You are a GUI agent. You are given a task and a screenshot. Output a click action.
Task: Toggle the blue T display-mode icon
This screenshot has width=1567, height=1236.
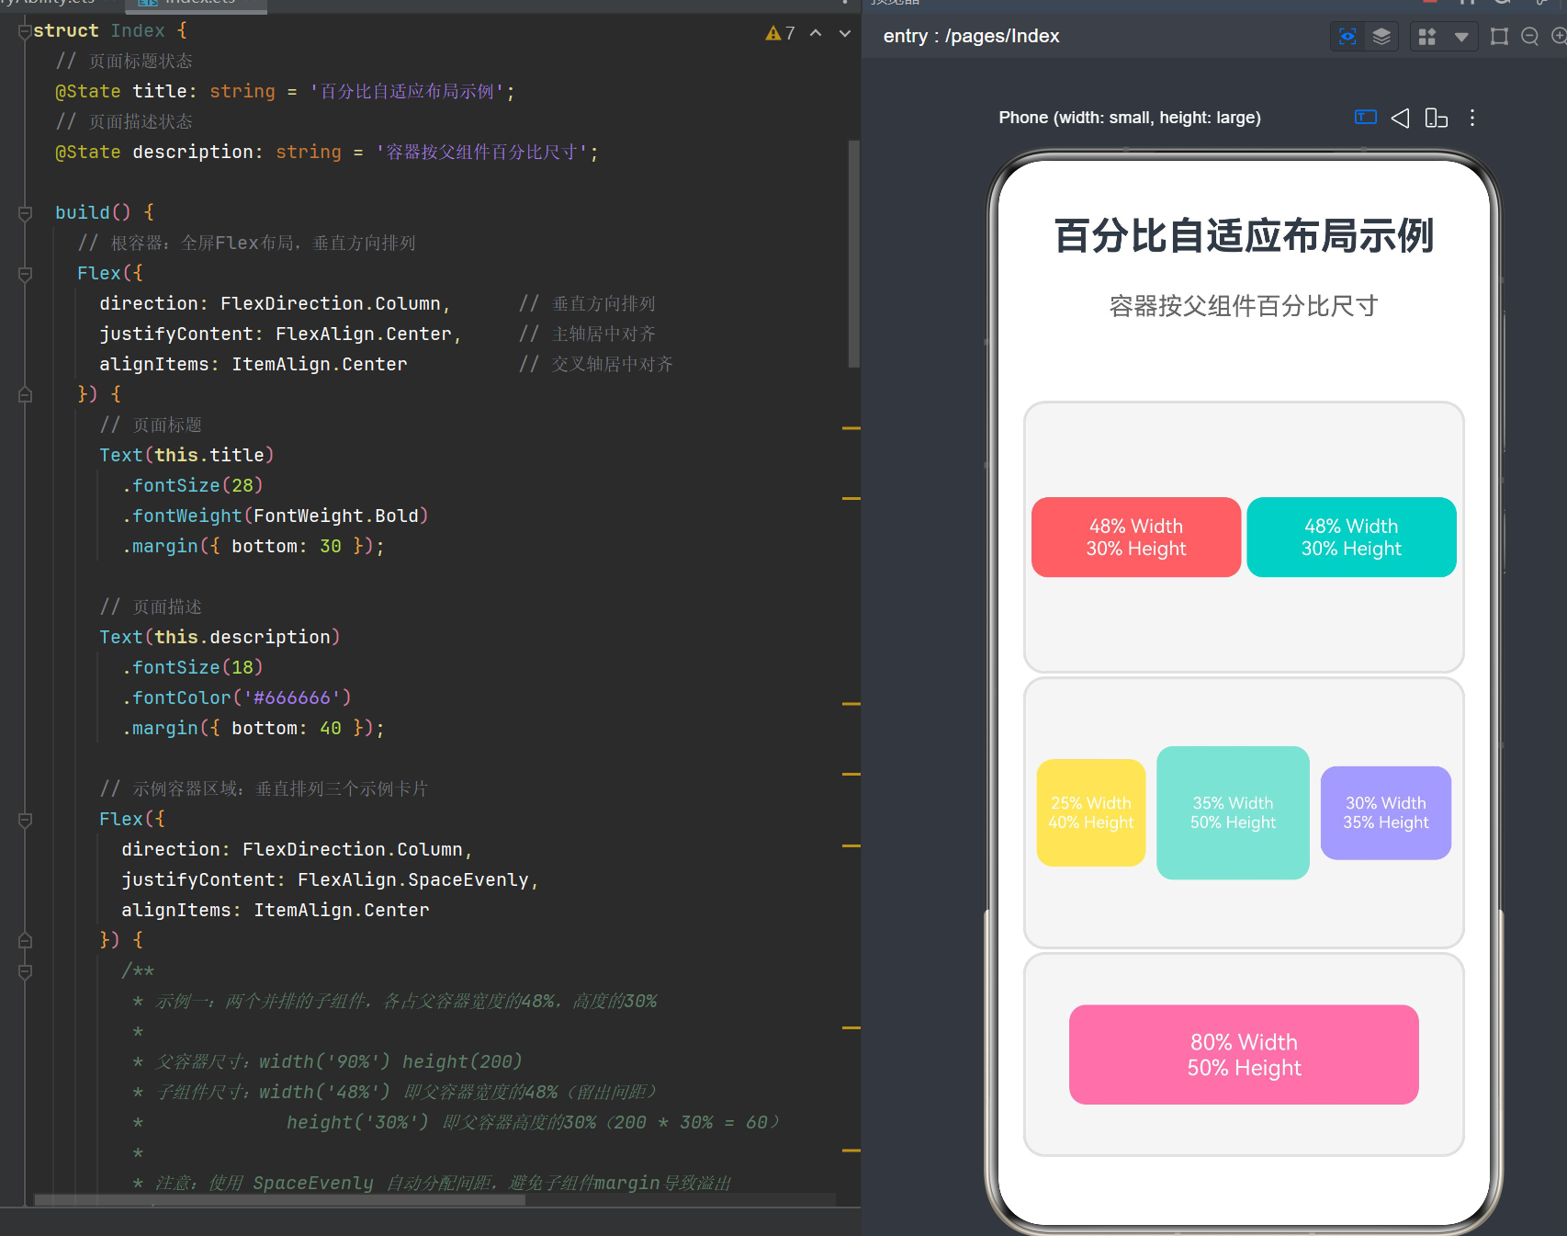pos(1366,117)
